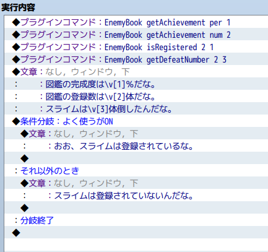Select the empty ◆ row above 分岐終了

(136, 208)
